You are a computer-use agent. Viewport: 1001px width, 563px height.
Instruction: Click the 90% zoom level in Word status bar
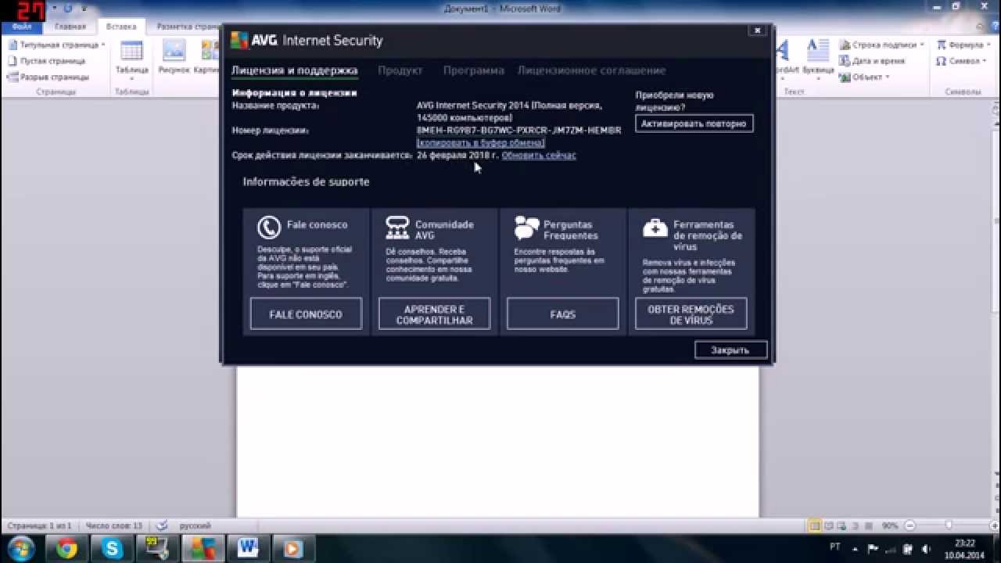(x=890, y=525)
